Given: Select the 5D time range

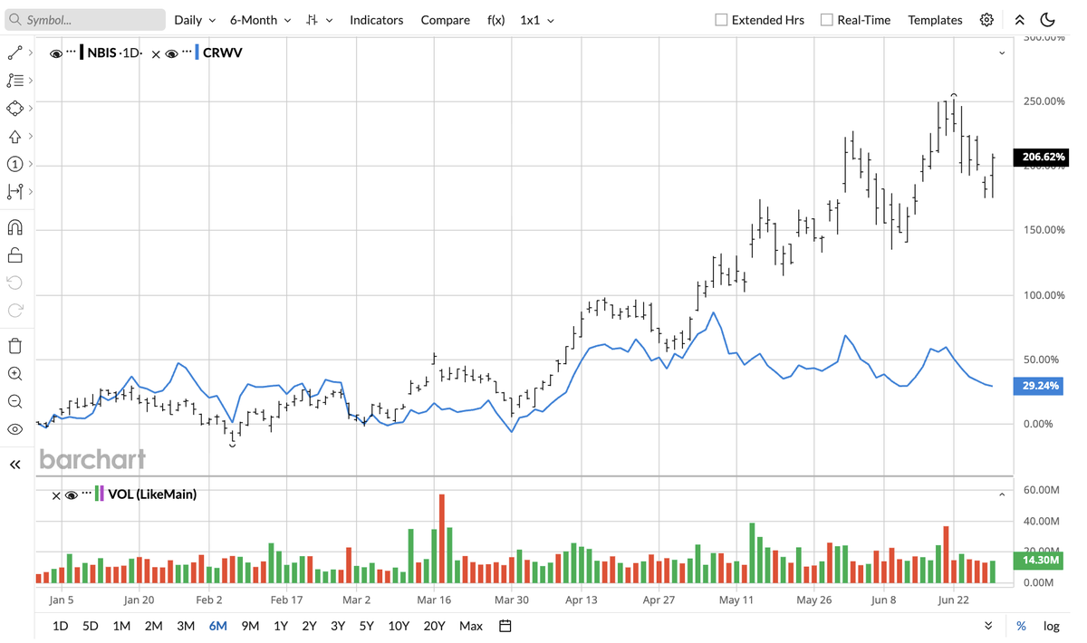Looking at the screenshot, I should click(x=90, y=626).
